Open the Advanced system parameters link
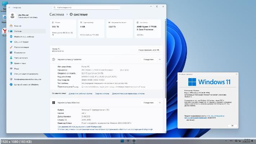This screenshot has height=144, width=256. tap(128, 94)
